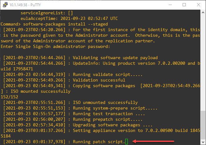206x145 pixels.
Task: Click the scrollbar down arrow
Action: click(203, 143)
